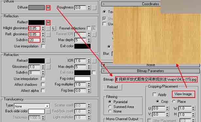The height and width of the screenshot is (122, 201).
Task: Click the reflection Subdivs spinner arrows
Action: point(43,40)
